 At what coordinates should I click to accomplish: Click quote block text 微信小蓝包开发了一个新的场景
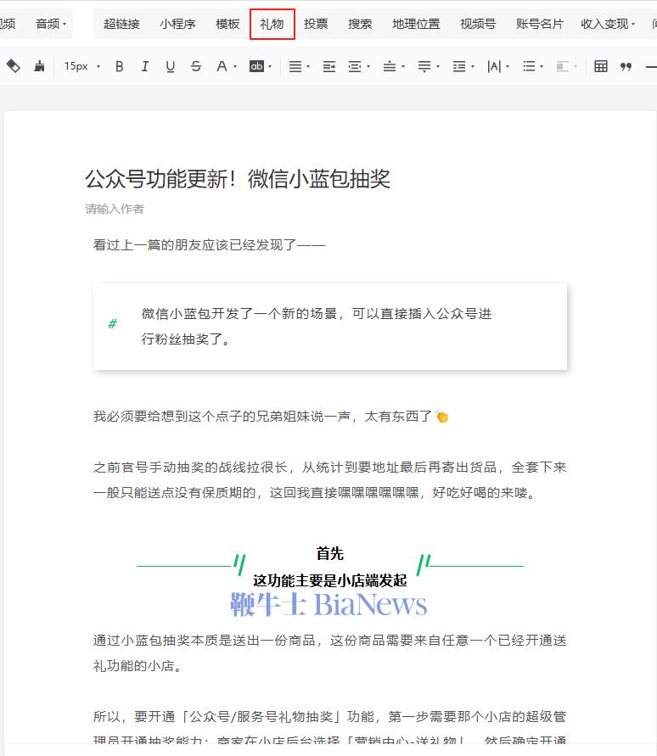click(x=317, y=327)
